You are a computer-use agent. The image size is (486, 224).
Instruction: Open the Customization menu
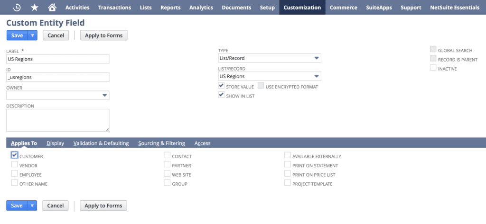[x=302, y=8]
